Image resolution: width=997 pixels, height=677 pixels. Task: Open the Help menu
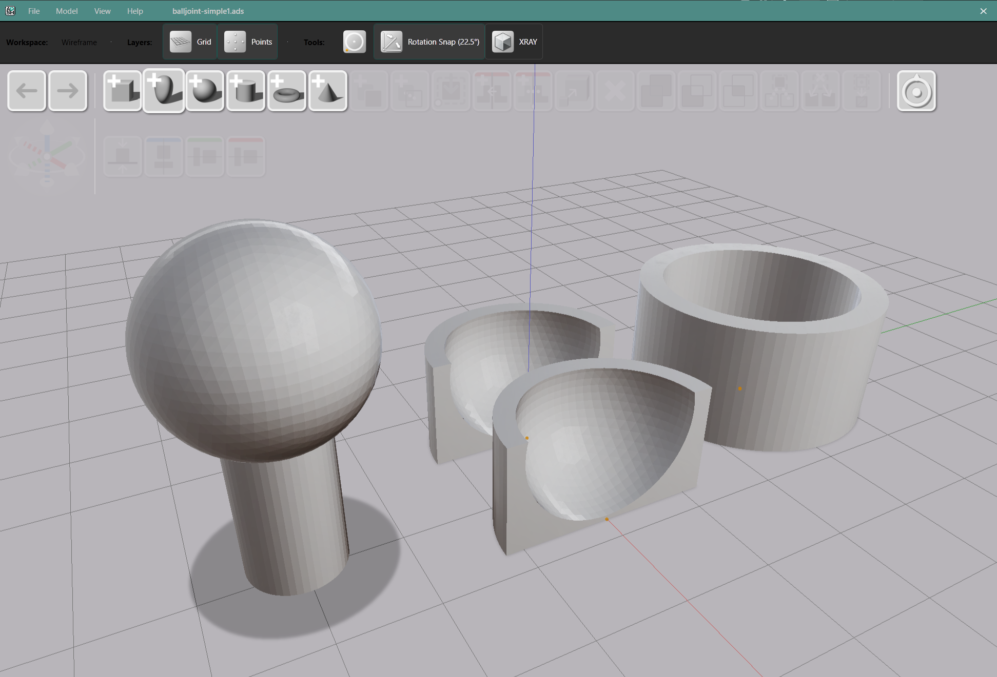[135, 11]
